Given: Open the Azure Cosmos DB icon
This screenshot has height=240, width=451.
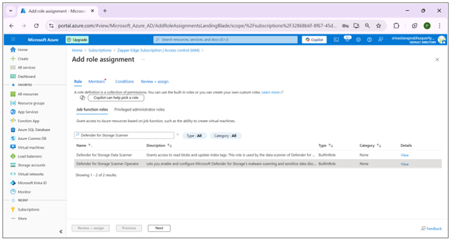Looking at the screenshot, I should pos(13,138).
